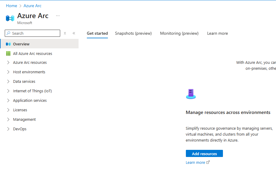Screen dimensions: 276x173
Task: Expand Internet of Things (IoT) section
Action: pyautogui.click(x=8, y=91)
